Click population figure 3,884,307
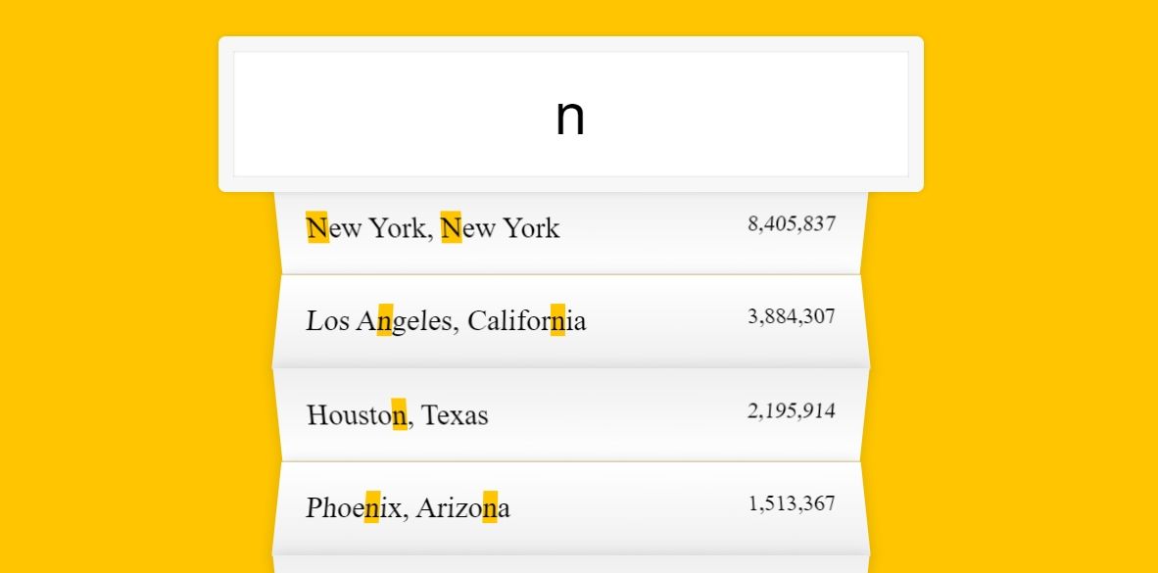1158x573 pixels. point(791,316)
